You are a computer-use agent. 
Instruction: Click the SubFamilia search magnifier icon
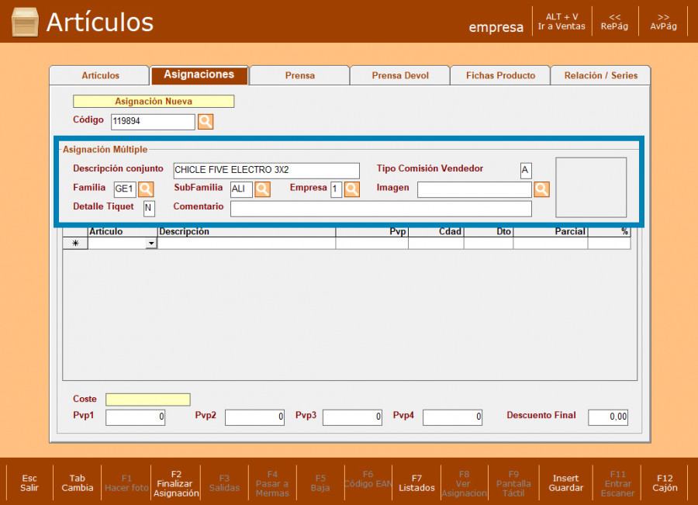(x=263, y=189)
